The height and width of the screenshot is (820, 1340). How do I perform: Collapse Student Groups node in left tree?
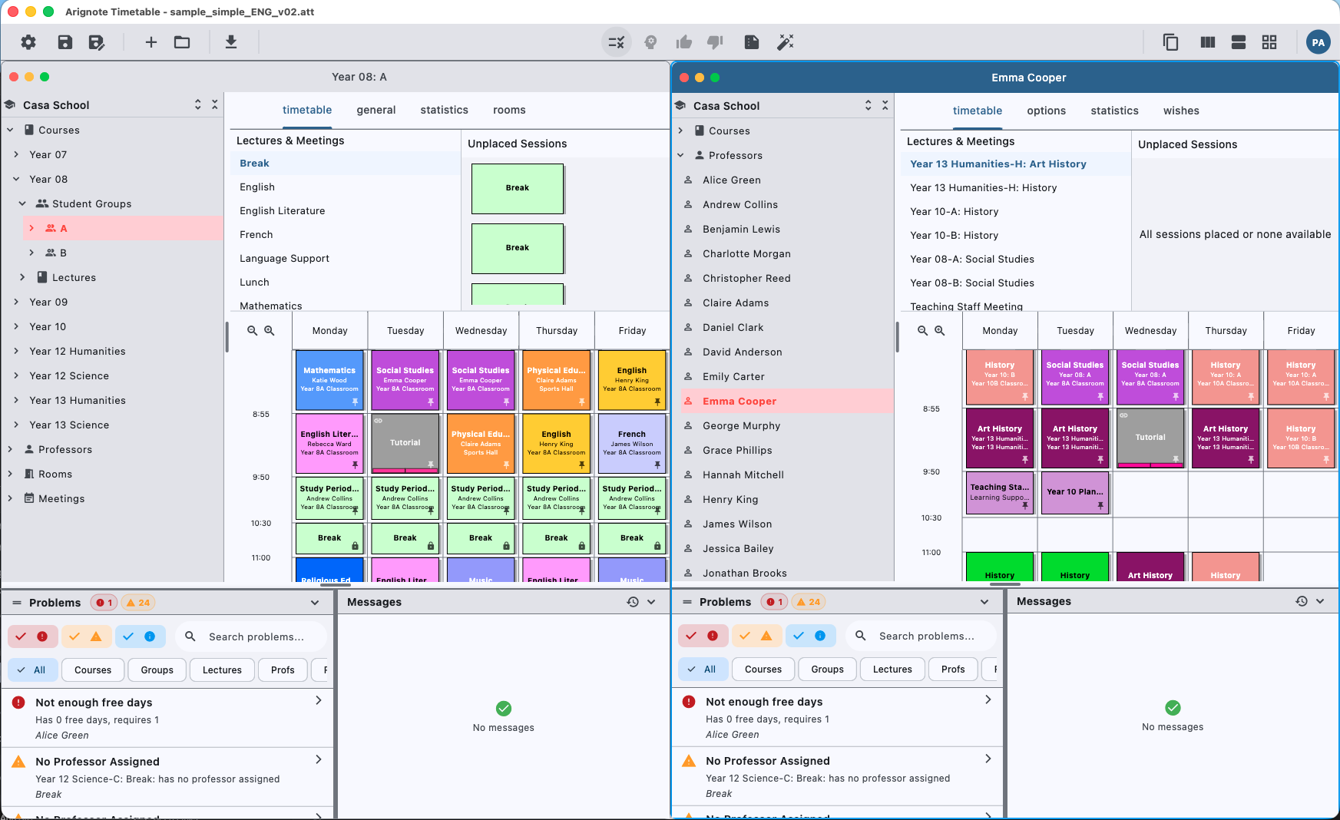tap(22, 203)
